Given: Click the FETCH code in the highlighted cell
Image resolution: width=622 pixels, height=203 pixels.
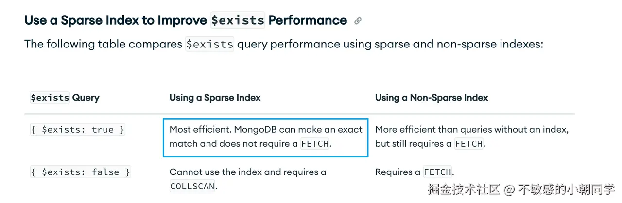Looking at the screenshot, I should click(315, 144).
